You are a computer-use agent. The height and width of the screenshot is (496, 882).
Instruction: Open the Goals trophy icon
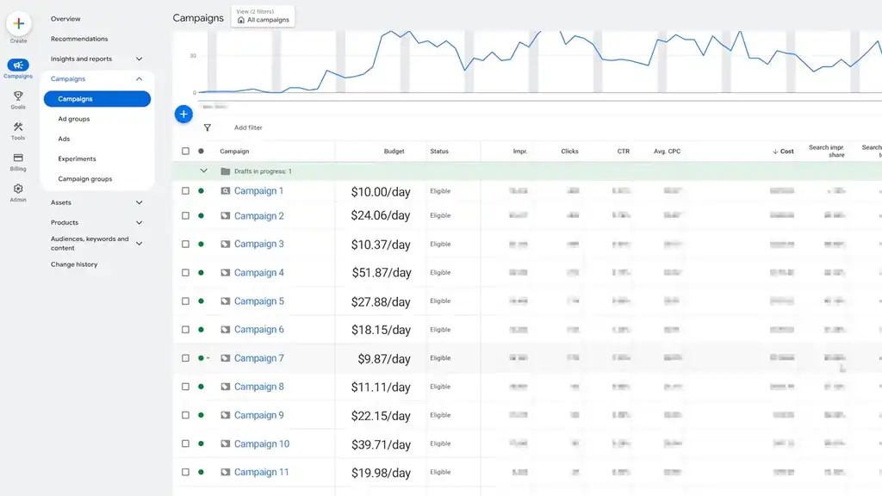click(x=18, y=96)
